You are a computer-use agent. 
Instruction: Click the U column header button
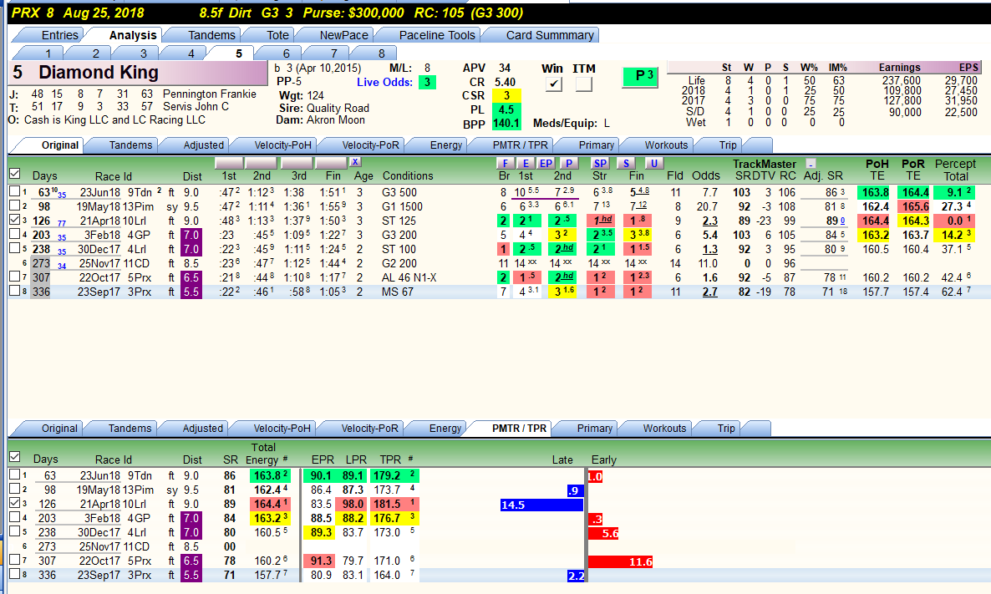coord(654,163)
